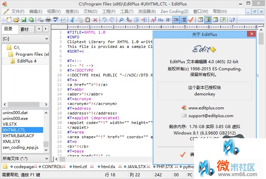Open Find with the magnifier icon

click(121, 20)
